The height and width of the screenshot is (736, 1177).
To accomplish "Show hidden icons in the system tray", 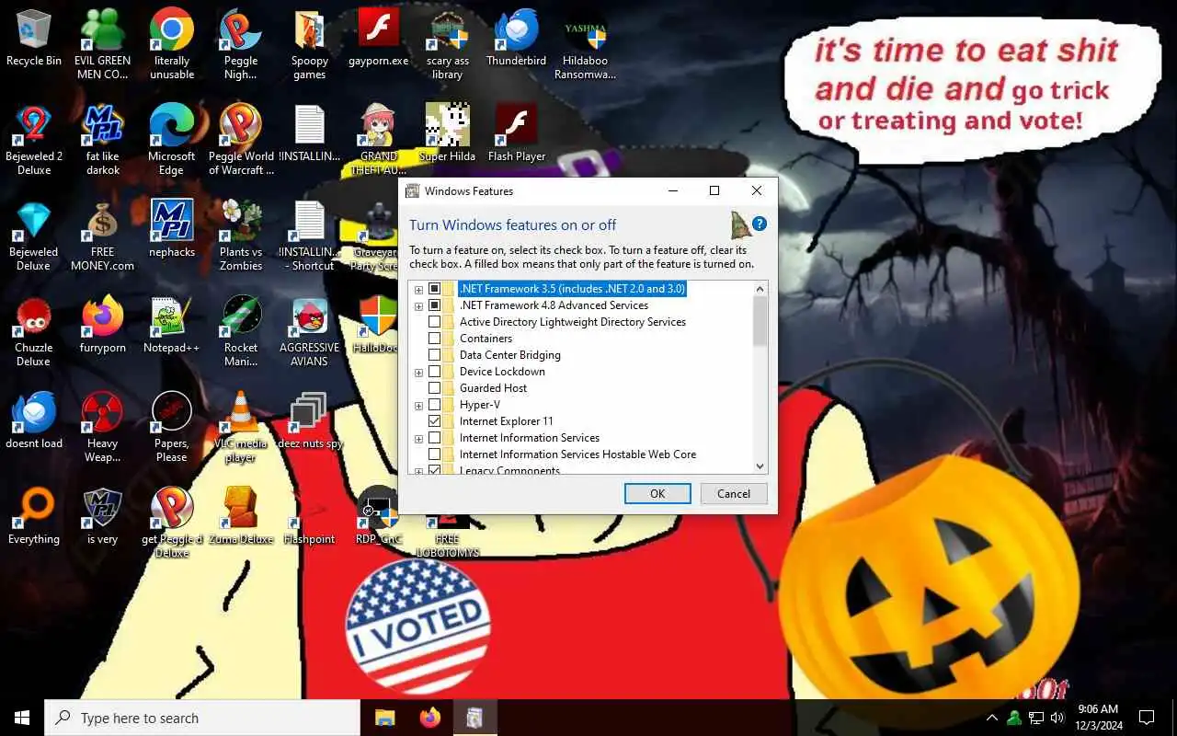I will 991,718.
